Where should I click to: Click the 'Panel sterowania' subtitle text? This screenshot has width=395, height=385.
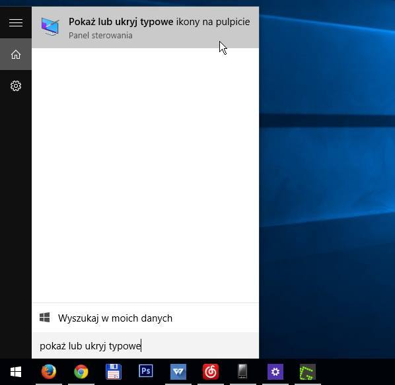point(100,35)
